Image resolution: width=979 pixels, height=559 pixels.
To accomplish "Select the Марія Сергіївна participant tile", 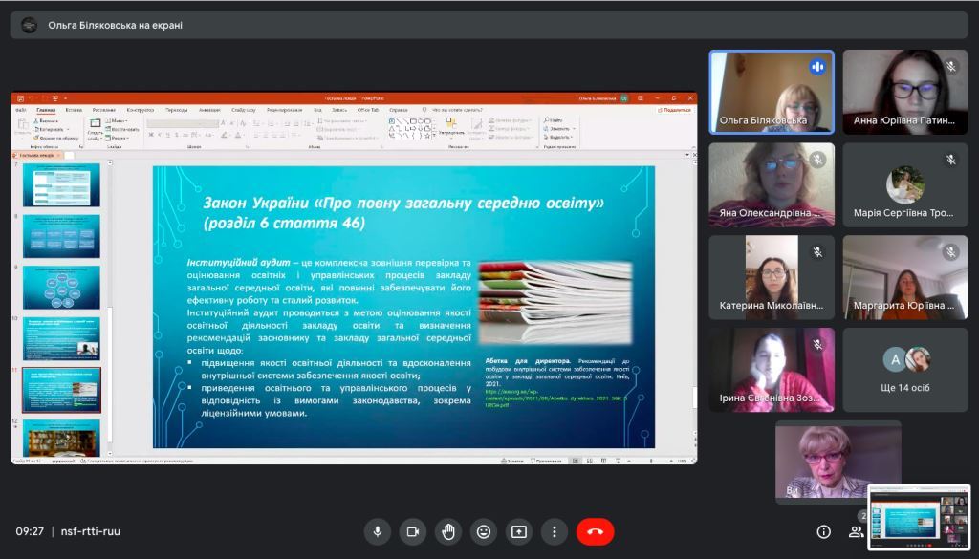I will (904, 184).
